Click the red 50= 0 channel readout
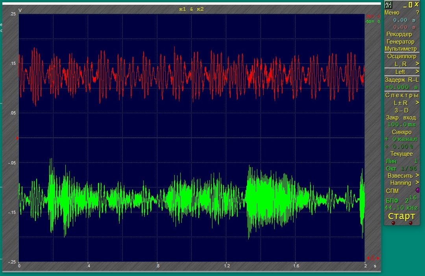 pyautogui.click(x=373, y=17)
